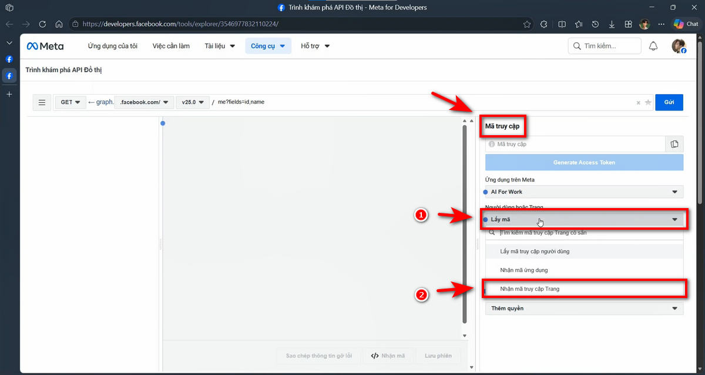This screenshot has width=705, height=375.
Task: Open split screen view icon
Action: (x=562, y=24)
